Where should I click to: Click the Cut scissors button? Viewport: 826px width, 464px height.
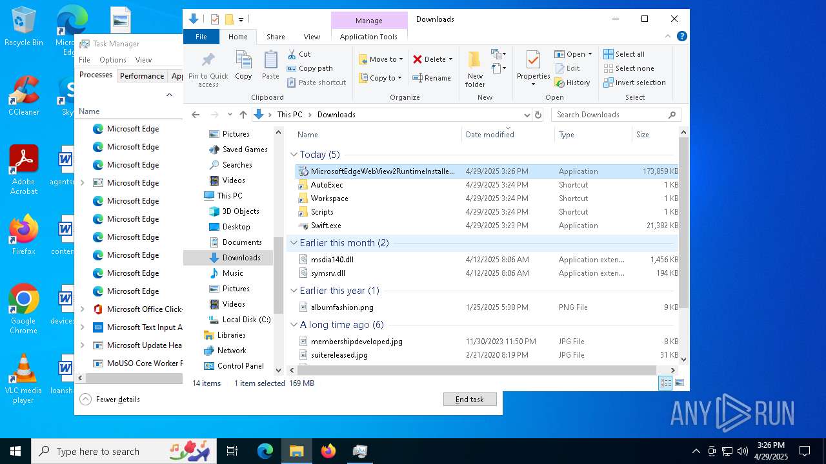(299, 54)
